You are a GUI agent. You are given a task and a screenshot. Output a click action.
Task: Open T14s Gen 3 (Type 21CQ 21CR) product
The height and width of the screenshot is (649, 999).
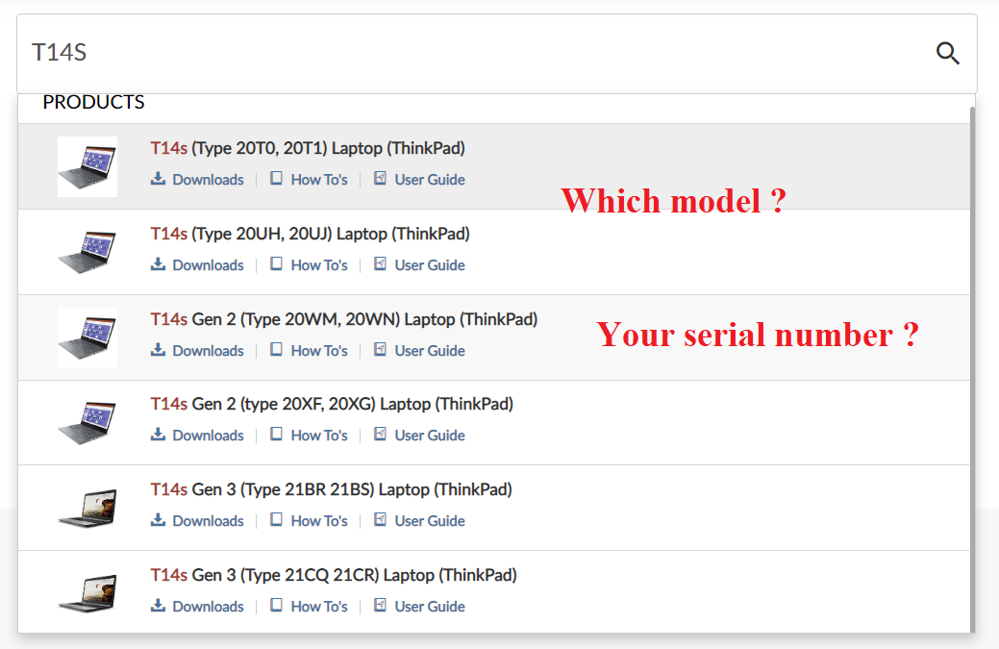[334, 574]
